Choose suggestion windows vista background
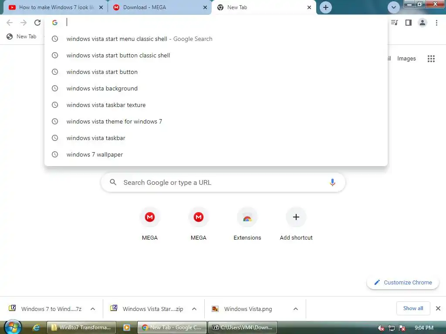Screen dimensions: 446x334 216,88
